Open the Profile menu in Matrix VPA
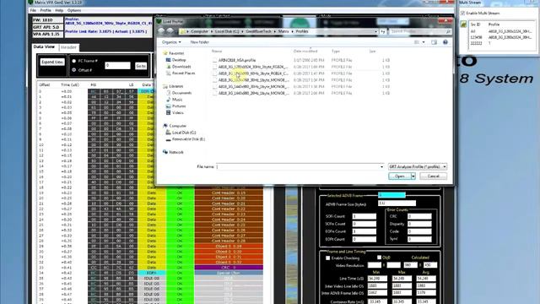This screenshot has width=540, height=304. pos(46,10)
